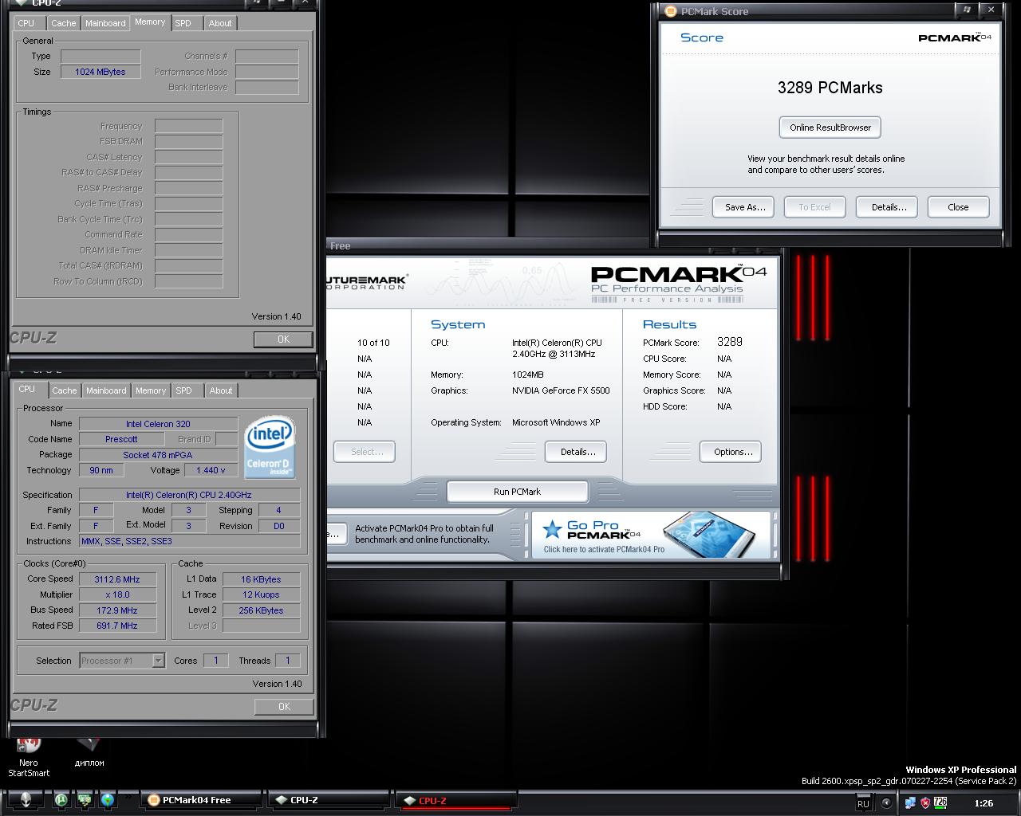
Task: Open the диплом desktop icon
Action: [x=89, y=753]
